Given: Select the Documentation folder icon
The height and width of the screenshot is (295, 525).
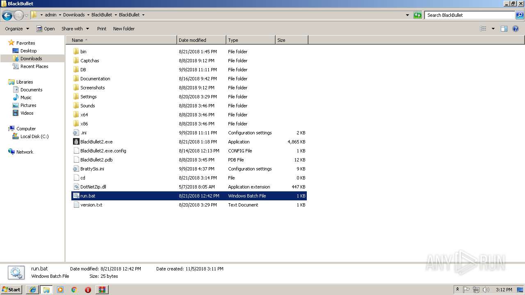Looking at the screenshot, I should tap(76, 79).
